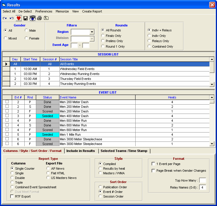Click the redo arrow toolbar icon
This screenshot has width=217, height=206.
click(5, 18)
